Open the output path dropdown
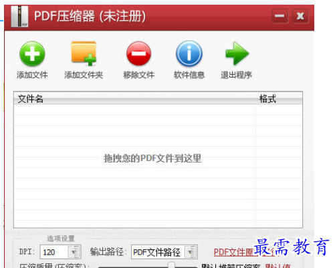Image resolution: width=335 pixels, height=268 pixels. tap(191, 252)
